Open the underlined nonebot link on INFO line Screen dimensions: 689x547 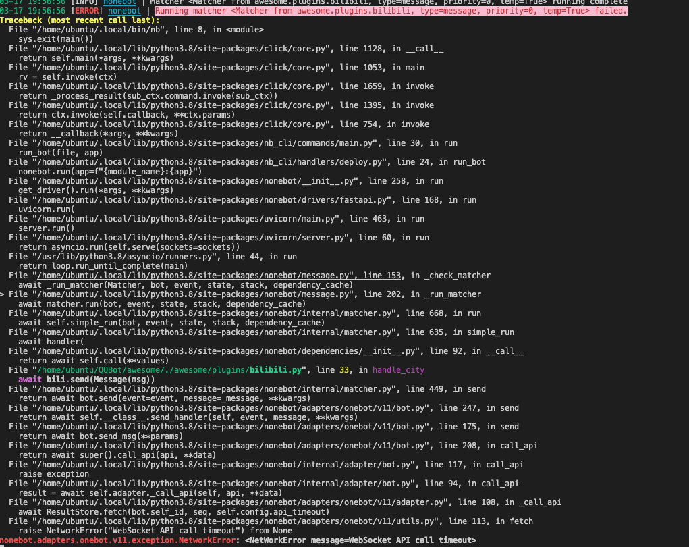(121, 1)
